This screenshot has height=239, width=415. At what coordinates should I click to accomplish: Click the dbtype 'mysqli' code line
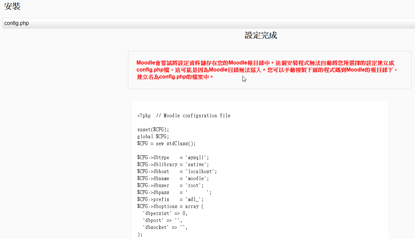(x=173, y=158)
